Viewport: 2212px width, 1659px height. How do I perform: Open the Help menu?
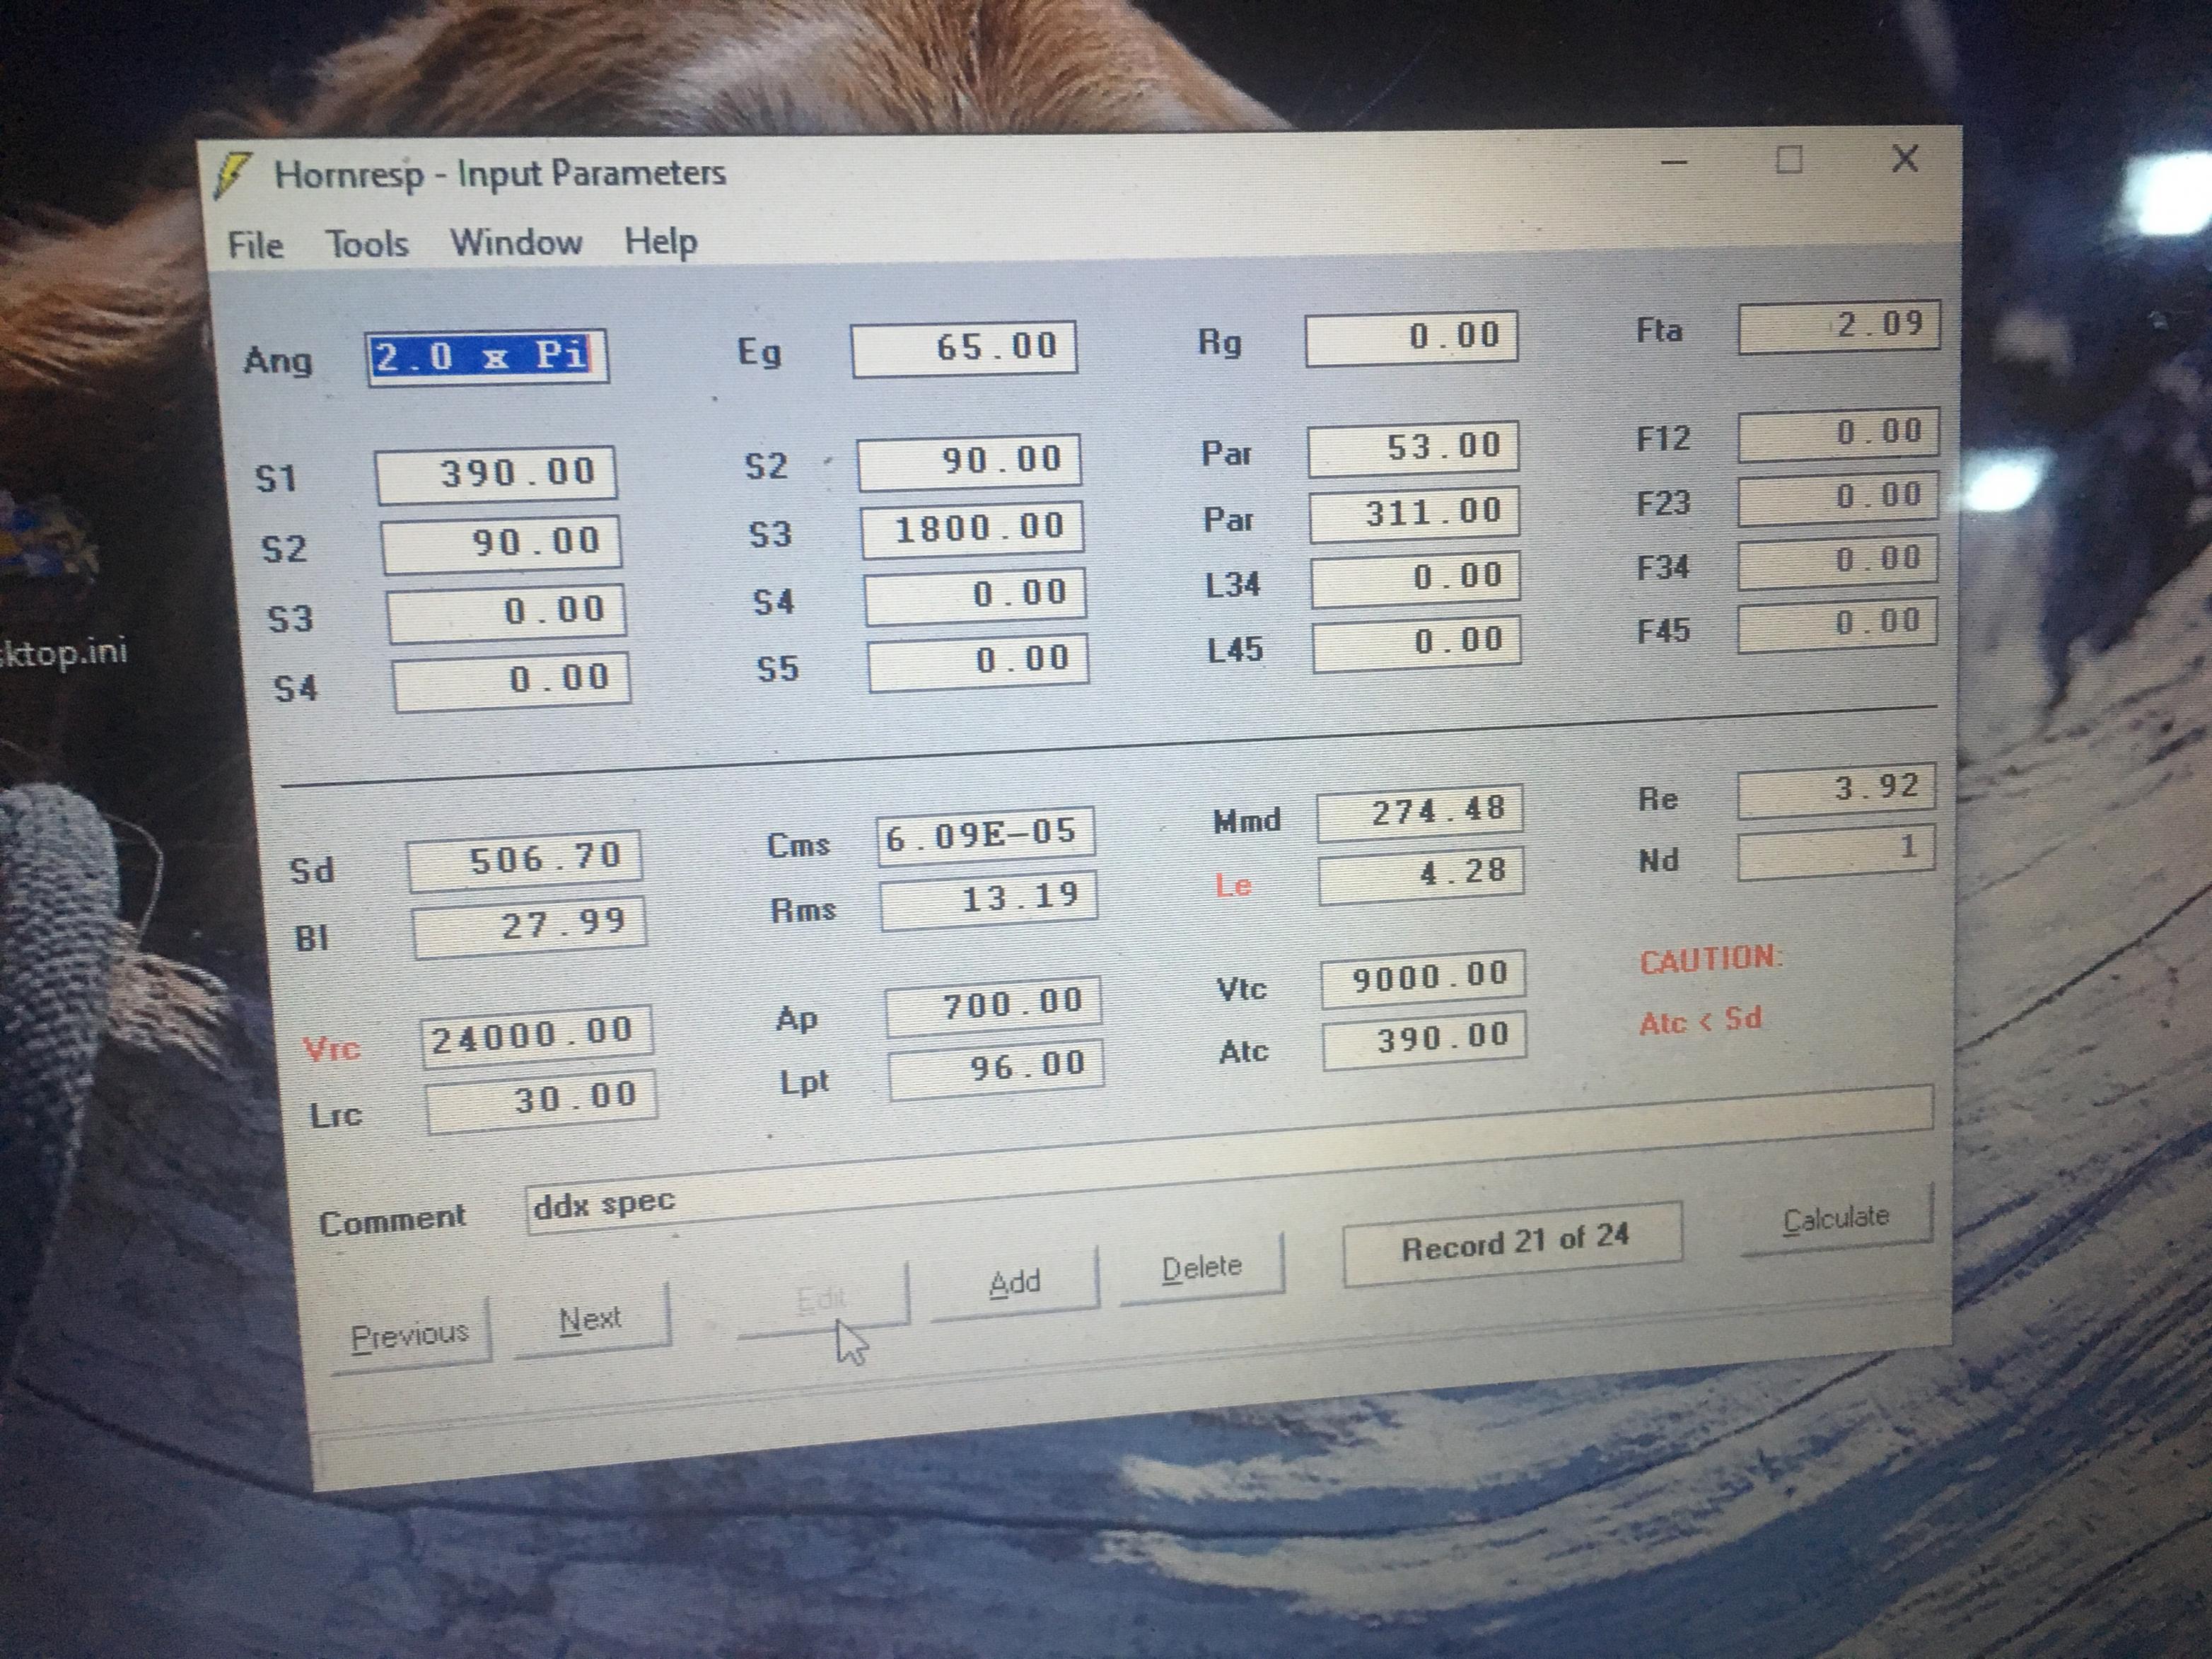coord(660,241)
